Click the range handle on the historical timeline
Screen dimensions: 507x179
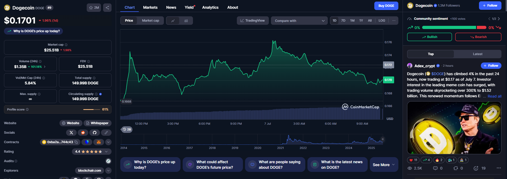382,139
